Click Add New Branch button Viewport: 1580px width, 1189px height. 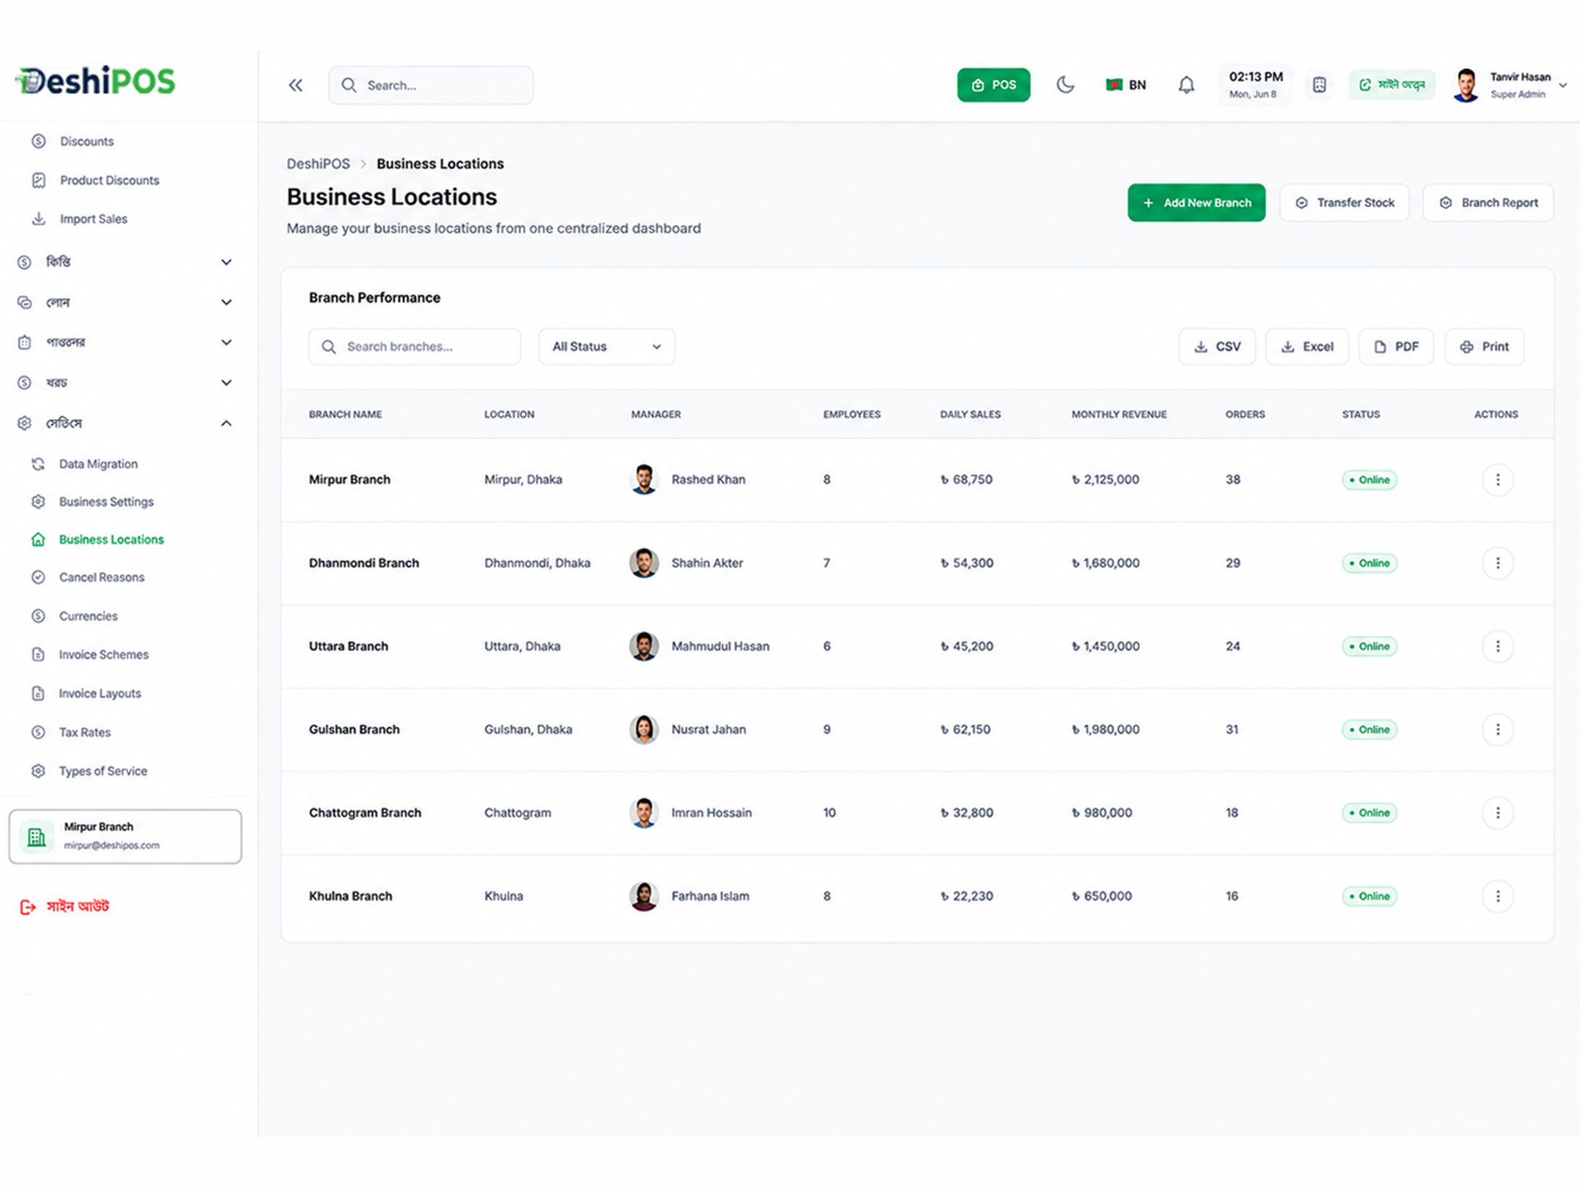point(1196,203)
